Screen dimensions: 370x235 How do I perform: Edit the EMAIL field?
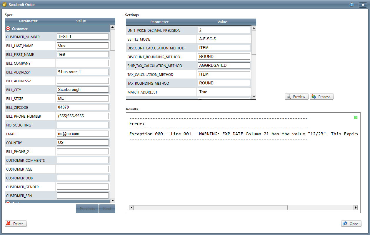83,134
